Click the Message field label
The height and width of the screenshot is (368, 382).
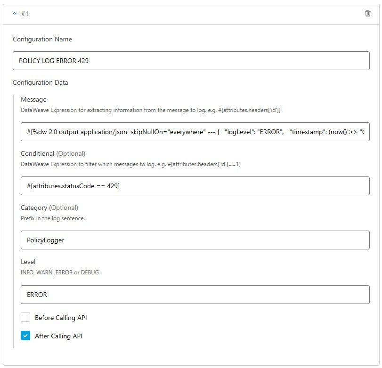(x=33, y=100)
